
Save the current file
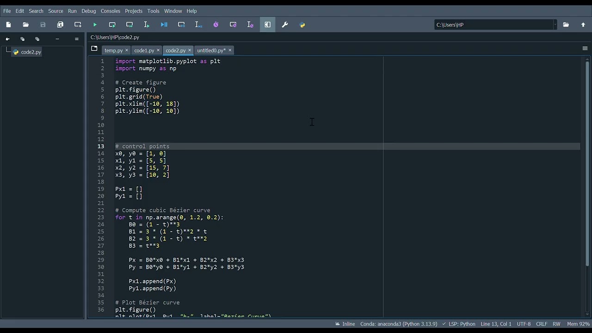[x=43, y=25]
